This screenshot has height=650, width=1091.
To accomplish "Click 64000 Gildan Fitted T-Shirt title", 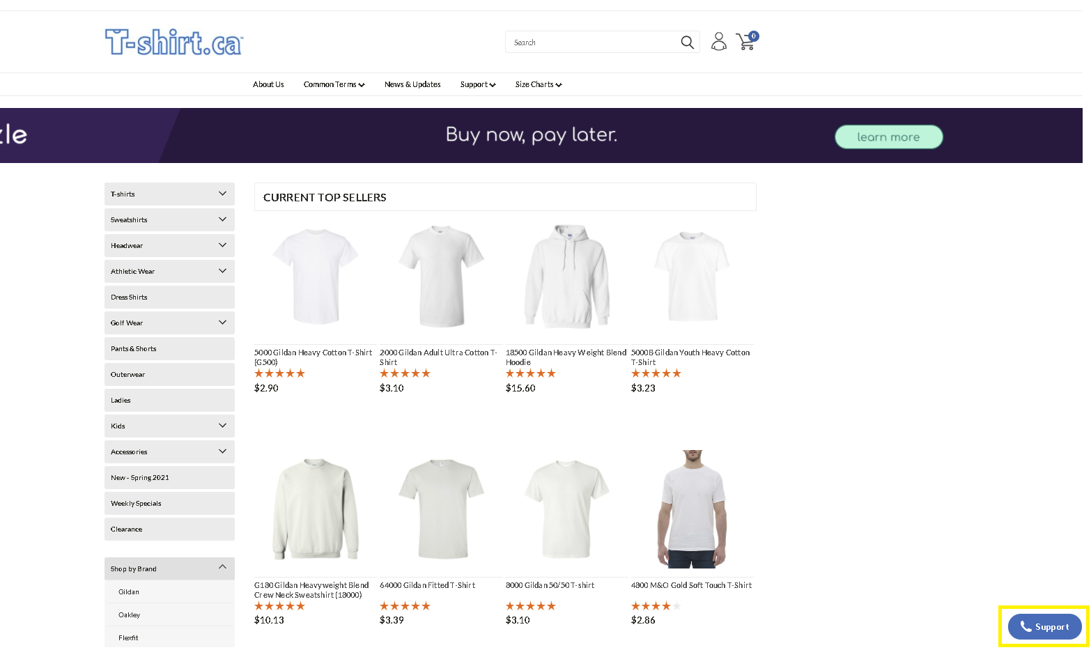I will click(427, 585).
